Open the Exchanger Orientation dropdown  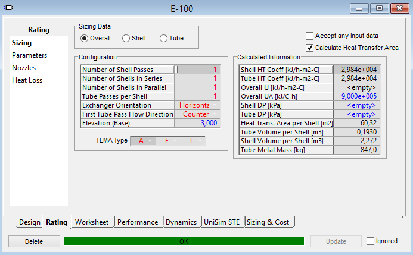point(215,105)
